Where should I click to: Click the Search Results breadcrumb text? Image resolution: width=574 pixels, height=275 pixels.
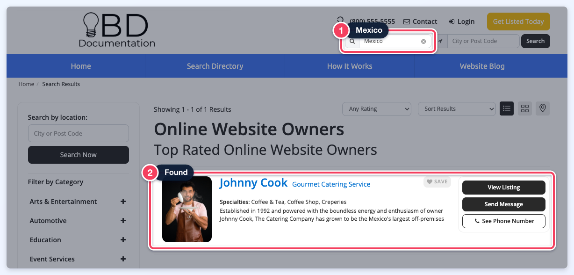[61, 84]
